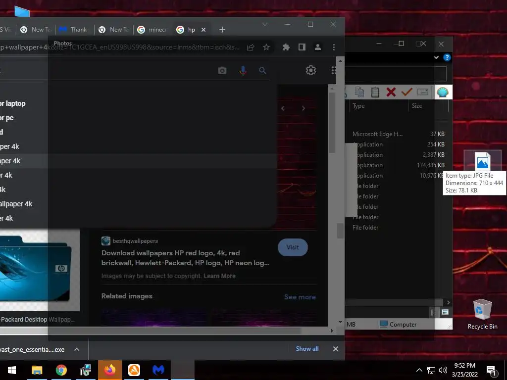
Task: Open Google quick settings gear
Action: pyautogui.click(x=311, y=70)
